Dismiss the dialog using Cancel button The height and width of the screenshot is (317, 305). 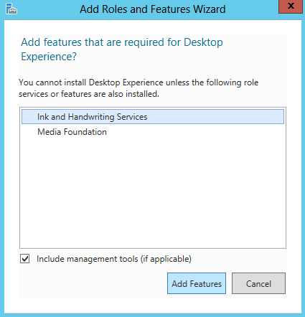click(x=258, y=283)
